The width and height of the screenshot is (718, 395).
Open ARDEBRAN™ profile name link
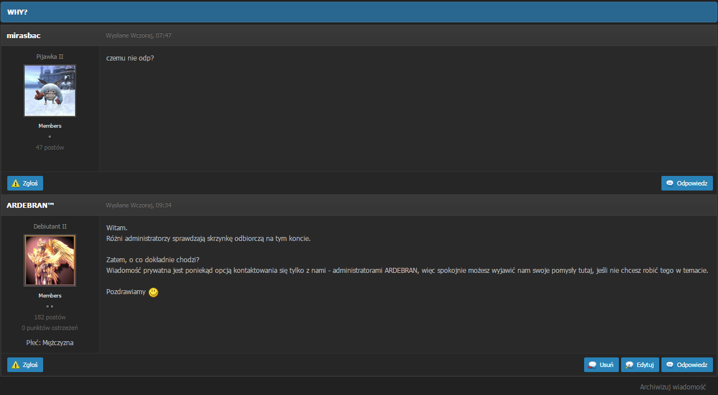point(30,205)
